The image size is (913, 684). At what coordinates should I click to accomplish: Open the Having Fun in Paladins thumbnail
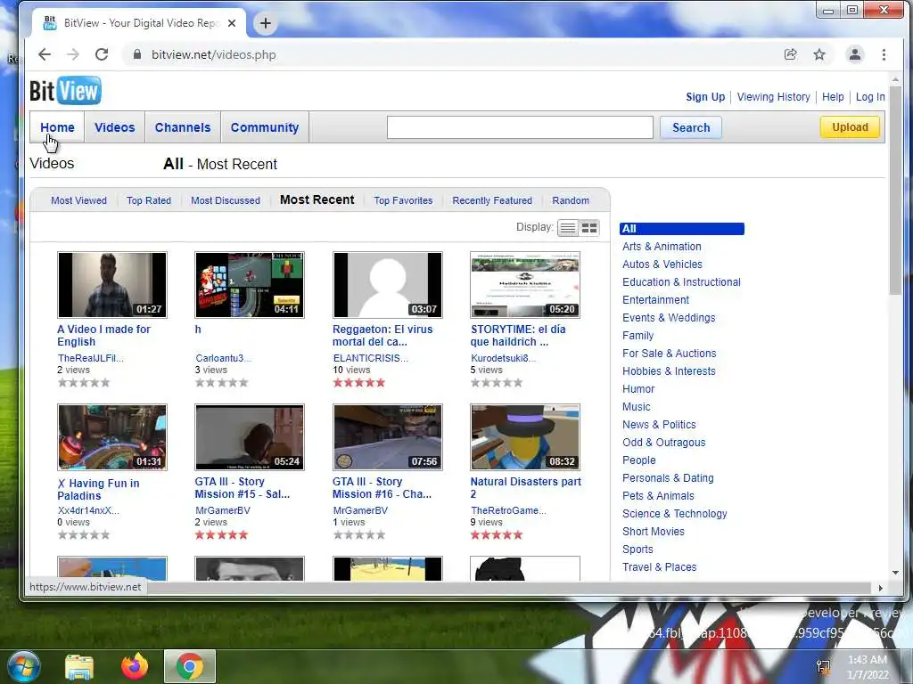[x=112, y=437]
